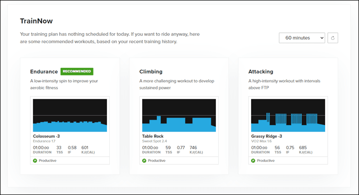Click the IF value 0.77
359x195 pixels.
click(x=181, y=148)
